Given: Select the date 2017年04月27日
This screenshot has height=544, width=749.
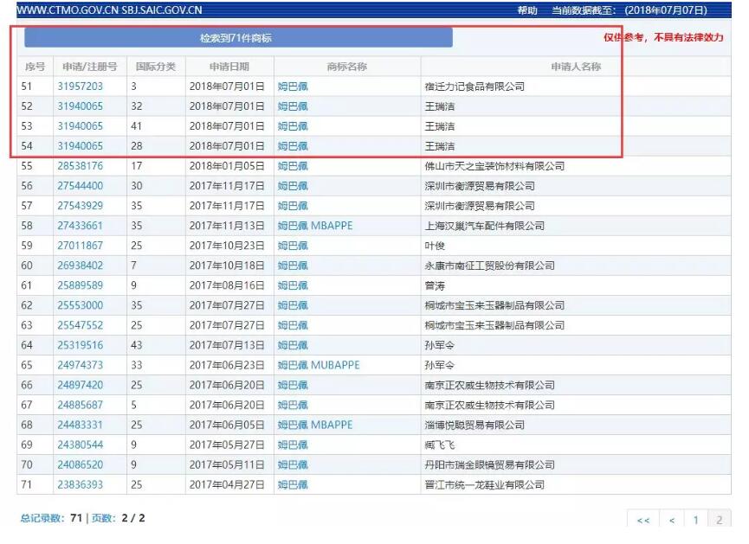Looking at the screenshot, I should tap(227, 485).
